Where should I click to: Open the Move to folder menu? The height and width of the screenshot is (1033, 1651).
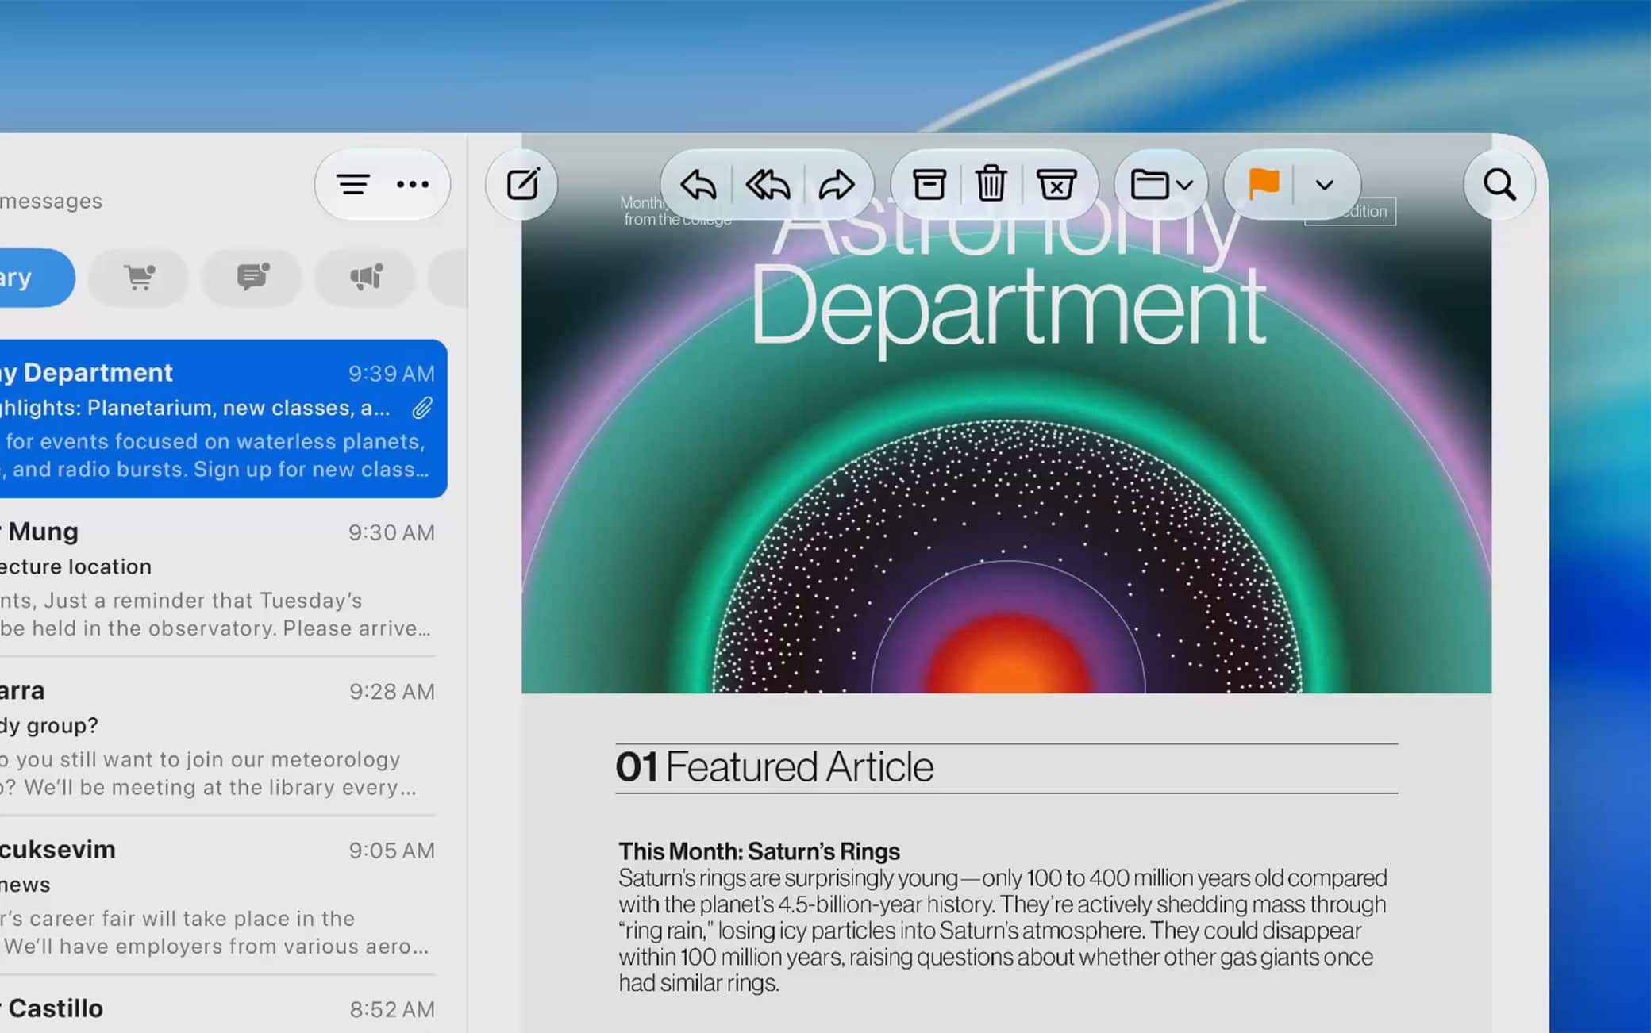pos(1161,185)
